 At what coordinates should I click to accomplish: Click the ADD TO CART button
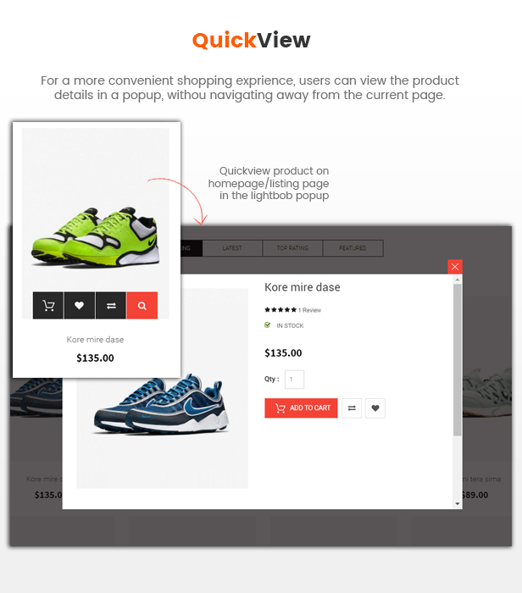click(x=301, y=408)
